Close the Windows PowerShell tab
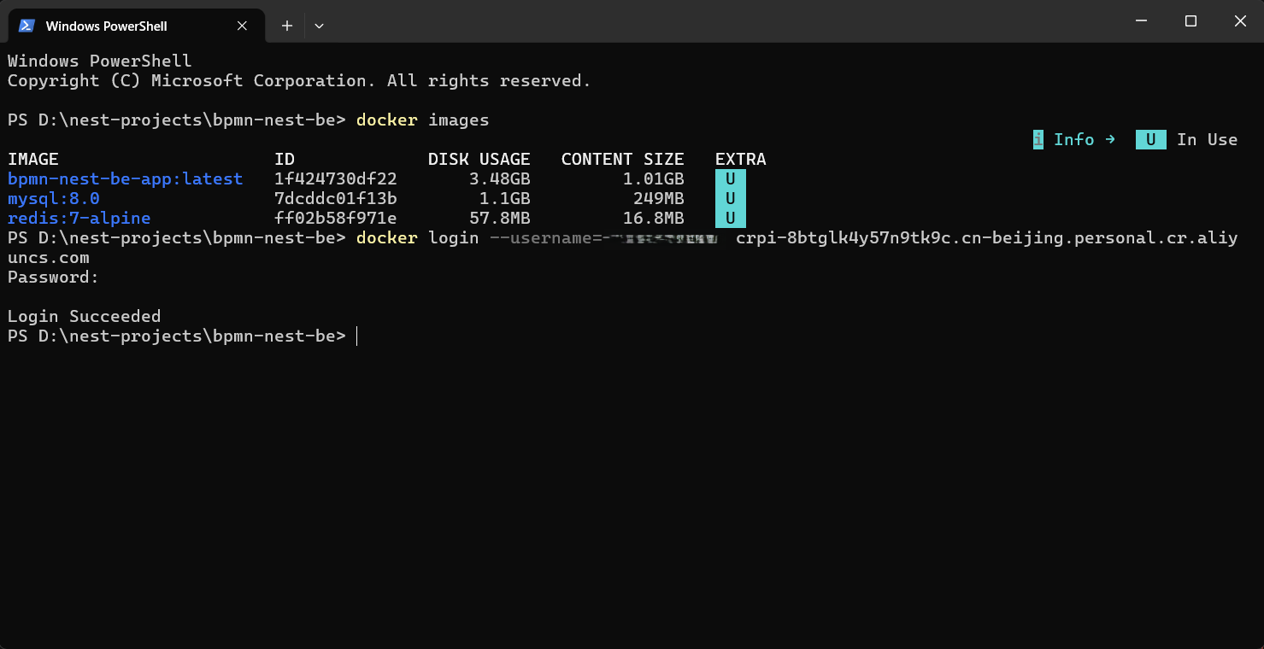This screenshot has height=649, width=1264. (244, 26)
